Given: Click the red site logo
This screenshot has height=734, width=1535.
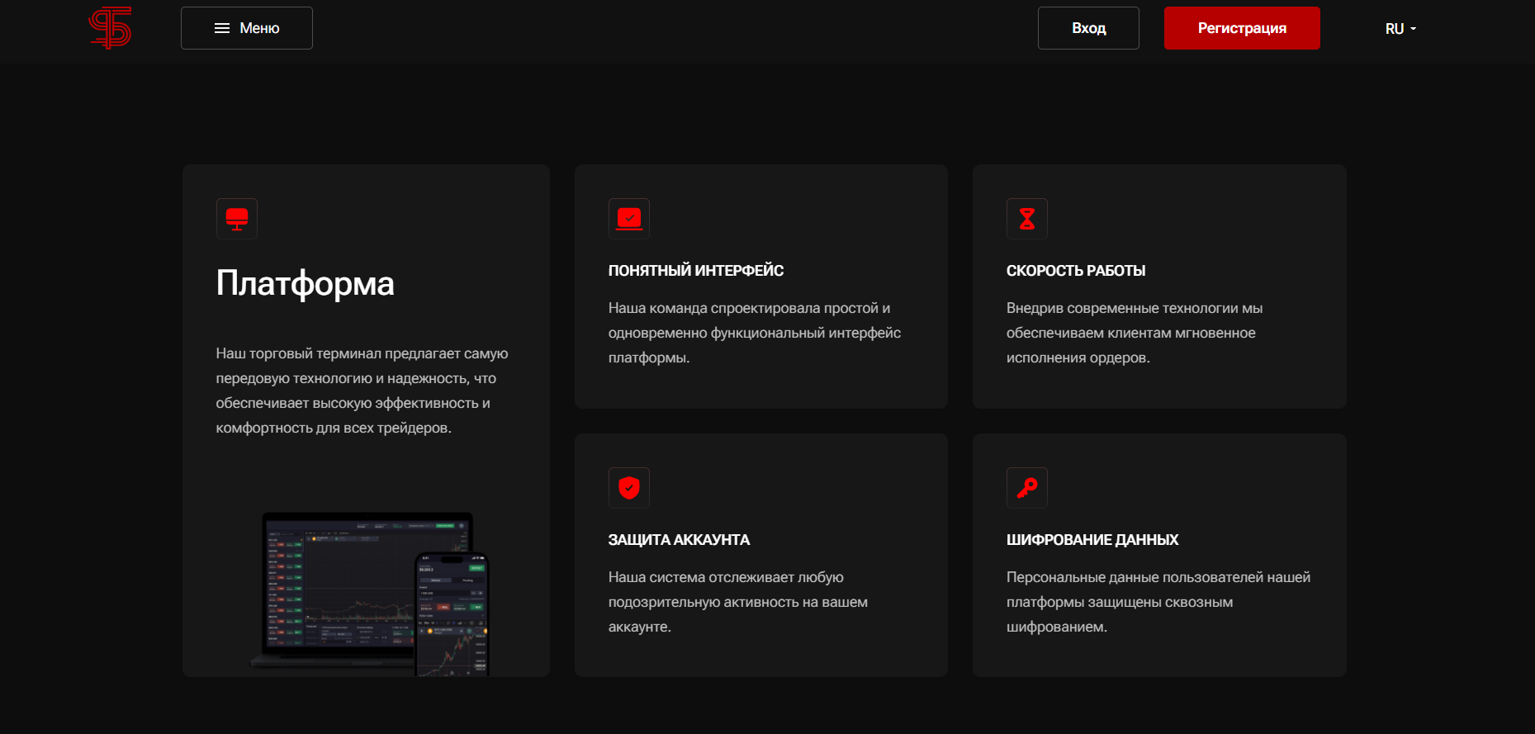Looking at the screenshot, I should [x=110, y=28].
